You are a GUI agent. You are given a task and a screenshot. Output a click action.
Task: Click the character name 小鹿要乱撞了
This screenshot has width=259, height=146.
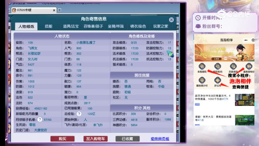[86, 42]
